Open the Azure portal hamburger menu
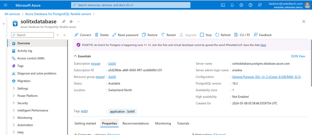312x135 pixels. click(5, 5)
